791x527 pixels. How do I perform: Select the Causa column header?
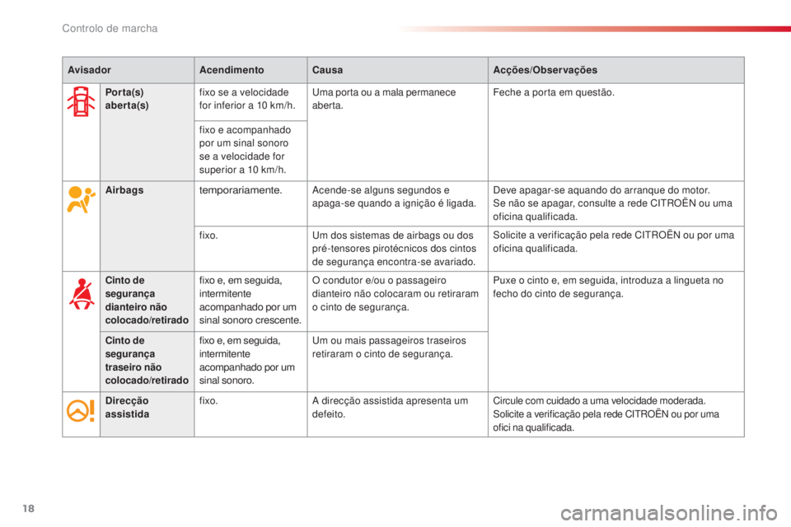(x=328, y=70)
